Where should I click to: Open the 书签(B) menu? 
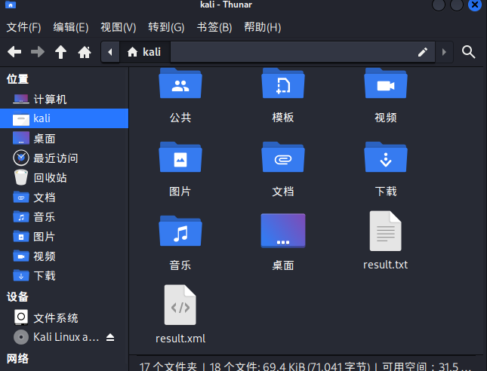pos(214,27)
